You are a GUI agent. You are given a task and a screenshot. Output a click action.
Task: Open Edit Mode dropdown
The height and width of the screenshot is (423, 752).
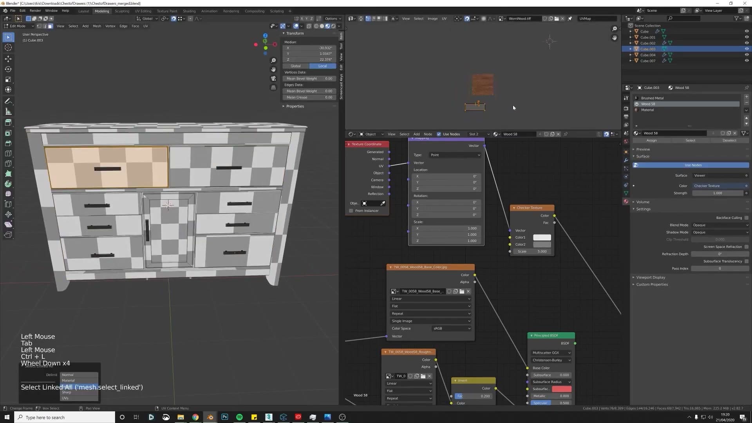[x=18, y=26]
